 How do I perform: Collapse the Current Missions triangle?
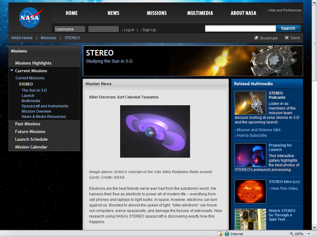(12, 70)
